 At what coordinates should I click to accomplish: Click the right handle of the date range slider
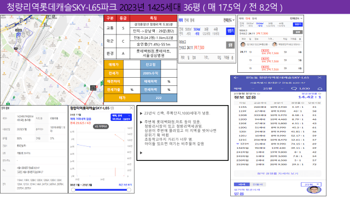point(129,190)
